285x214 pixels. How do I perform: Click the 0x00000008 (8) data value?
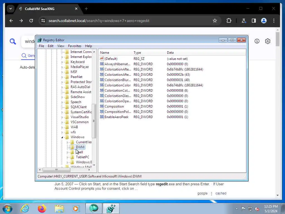click(x=177, y=91)
